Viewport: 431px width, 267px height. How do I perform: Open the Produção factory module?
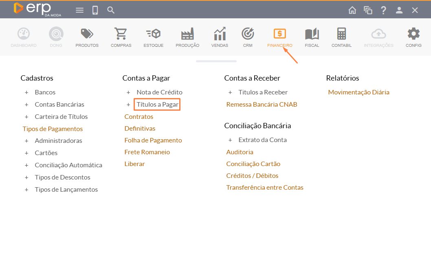pyautogui.click(x=187, y=34)
